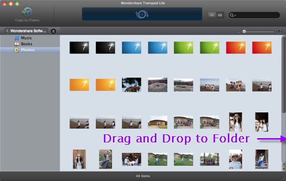Select the first black wallpaper thumbnail

coord(79,48)
